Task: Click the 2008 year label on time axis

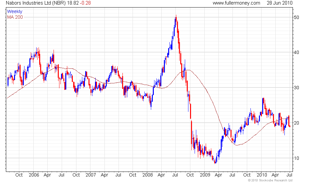Action: tap(148, 175)
